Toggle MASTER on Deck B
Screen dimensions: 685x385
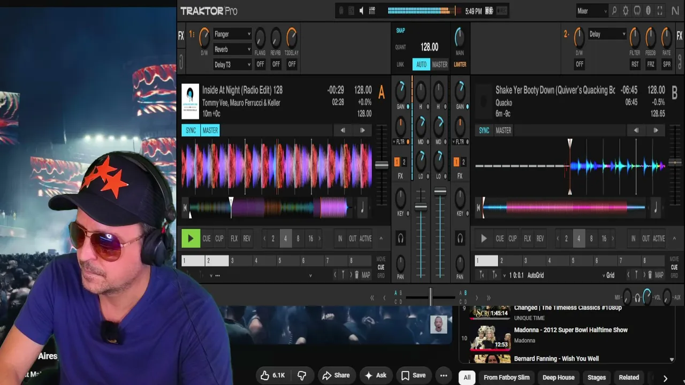[504, 130]
